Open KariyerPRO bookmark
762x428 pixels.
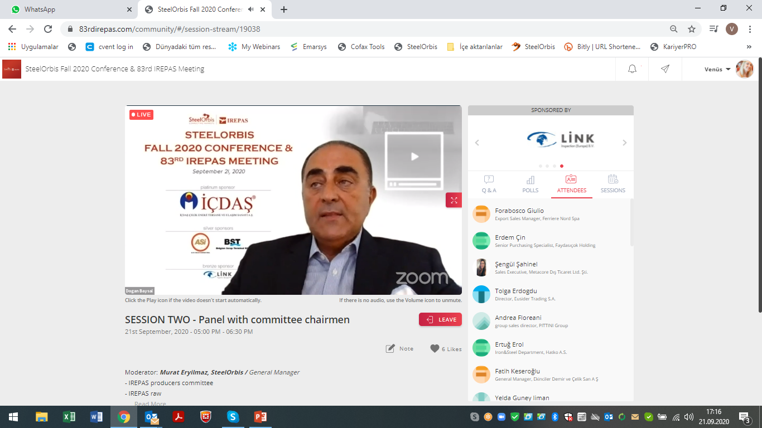click(673, 47)
